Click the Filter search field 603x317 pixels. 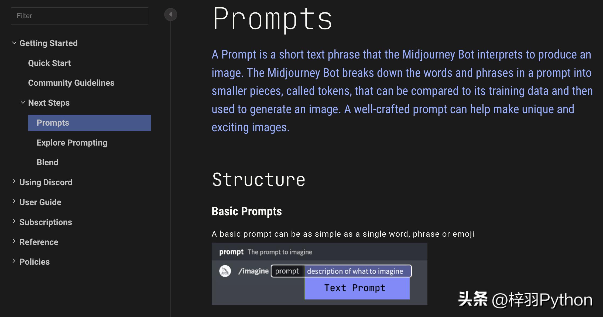[79, 16]
